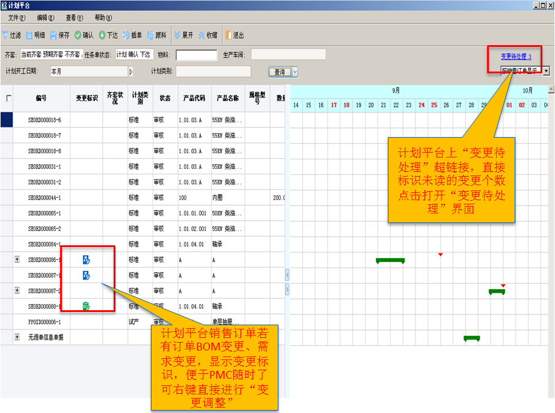This screenshot has width=555, height=413.
Task: Open the 按销售订单显示 display mode dropdown
Action: click(x=546, y=71)
